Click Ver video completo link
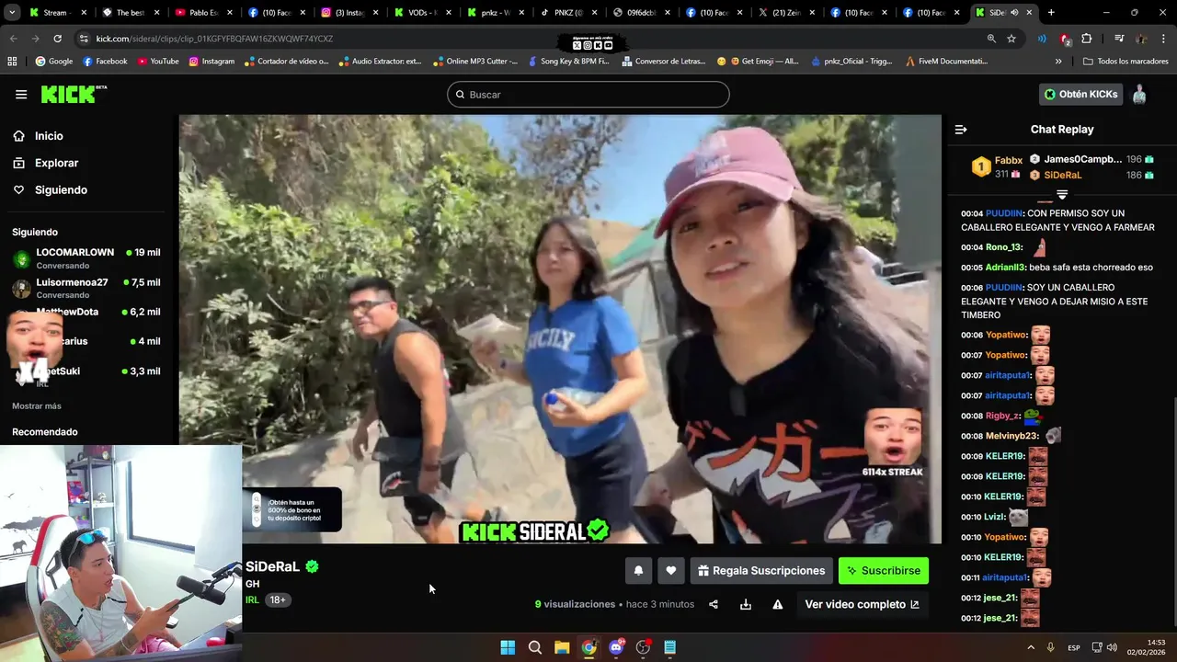The image size is (1177, 662). (x=862, y=604)
